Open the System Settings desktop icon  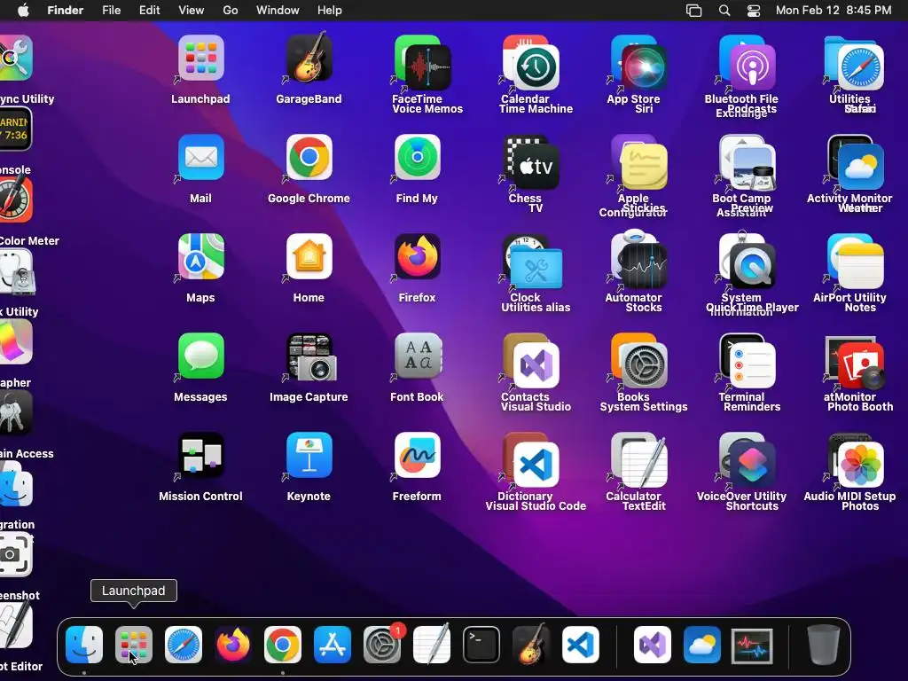pyautogui.click(x=644, y=366)
